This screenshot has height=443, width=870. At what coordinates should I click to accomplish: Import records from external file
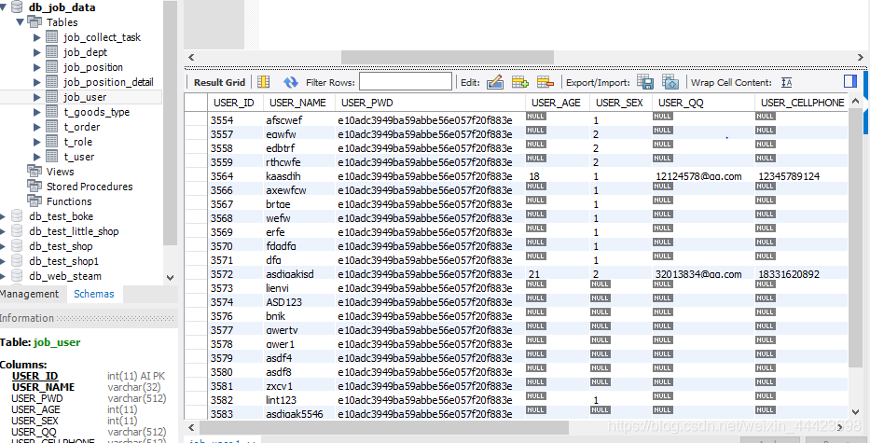point(670,82)
